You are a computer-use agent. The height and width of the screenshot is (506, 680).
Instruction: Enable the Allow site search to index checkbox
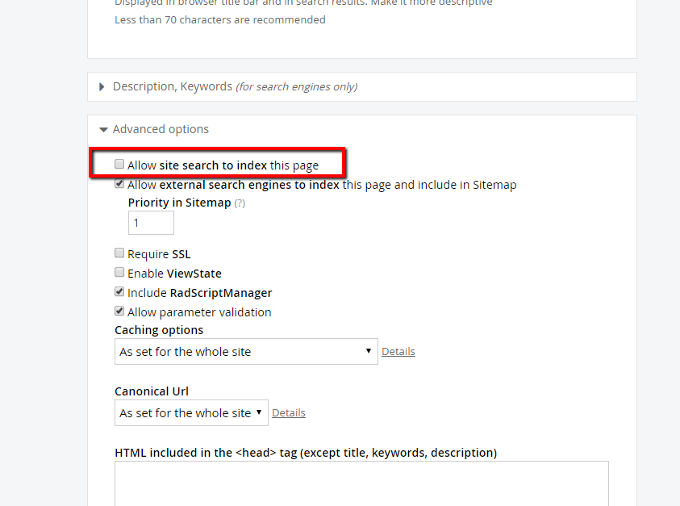[119, 163]
